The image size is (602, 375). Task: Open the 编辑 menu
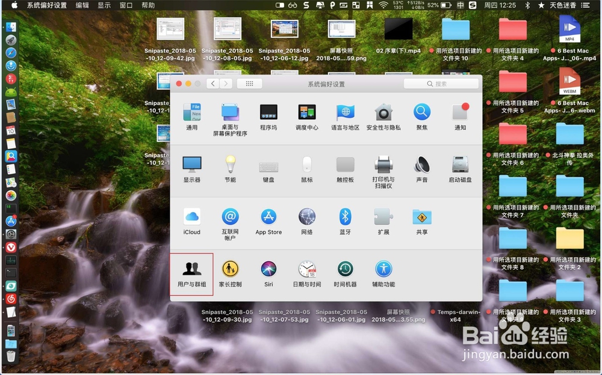pos(81,5)
